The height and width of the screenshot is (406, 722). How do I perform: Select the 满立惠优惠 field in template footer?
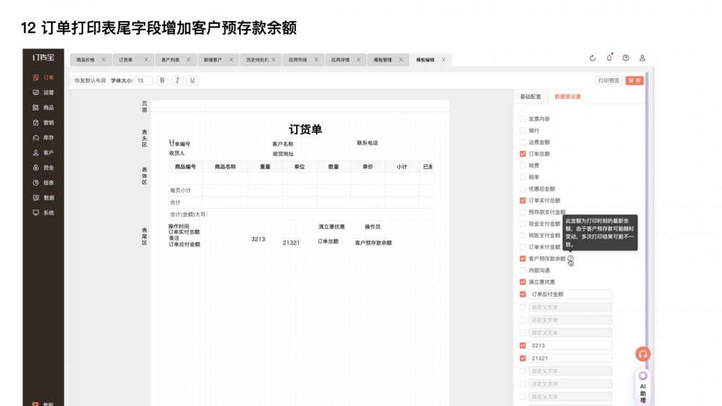click(331, 227)
